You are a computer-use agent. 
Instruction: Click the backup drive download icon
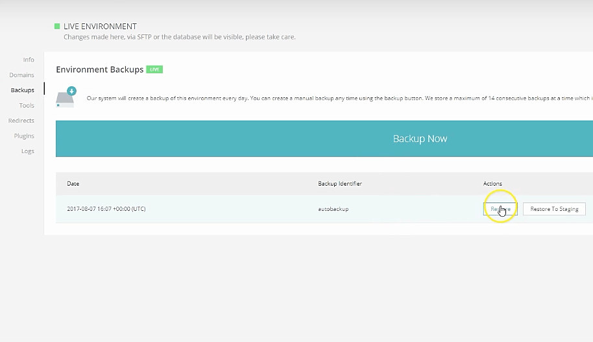[66, 97]
